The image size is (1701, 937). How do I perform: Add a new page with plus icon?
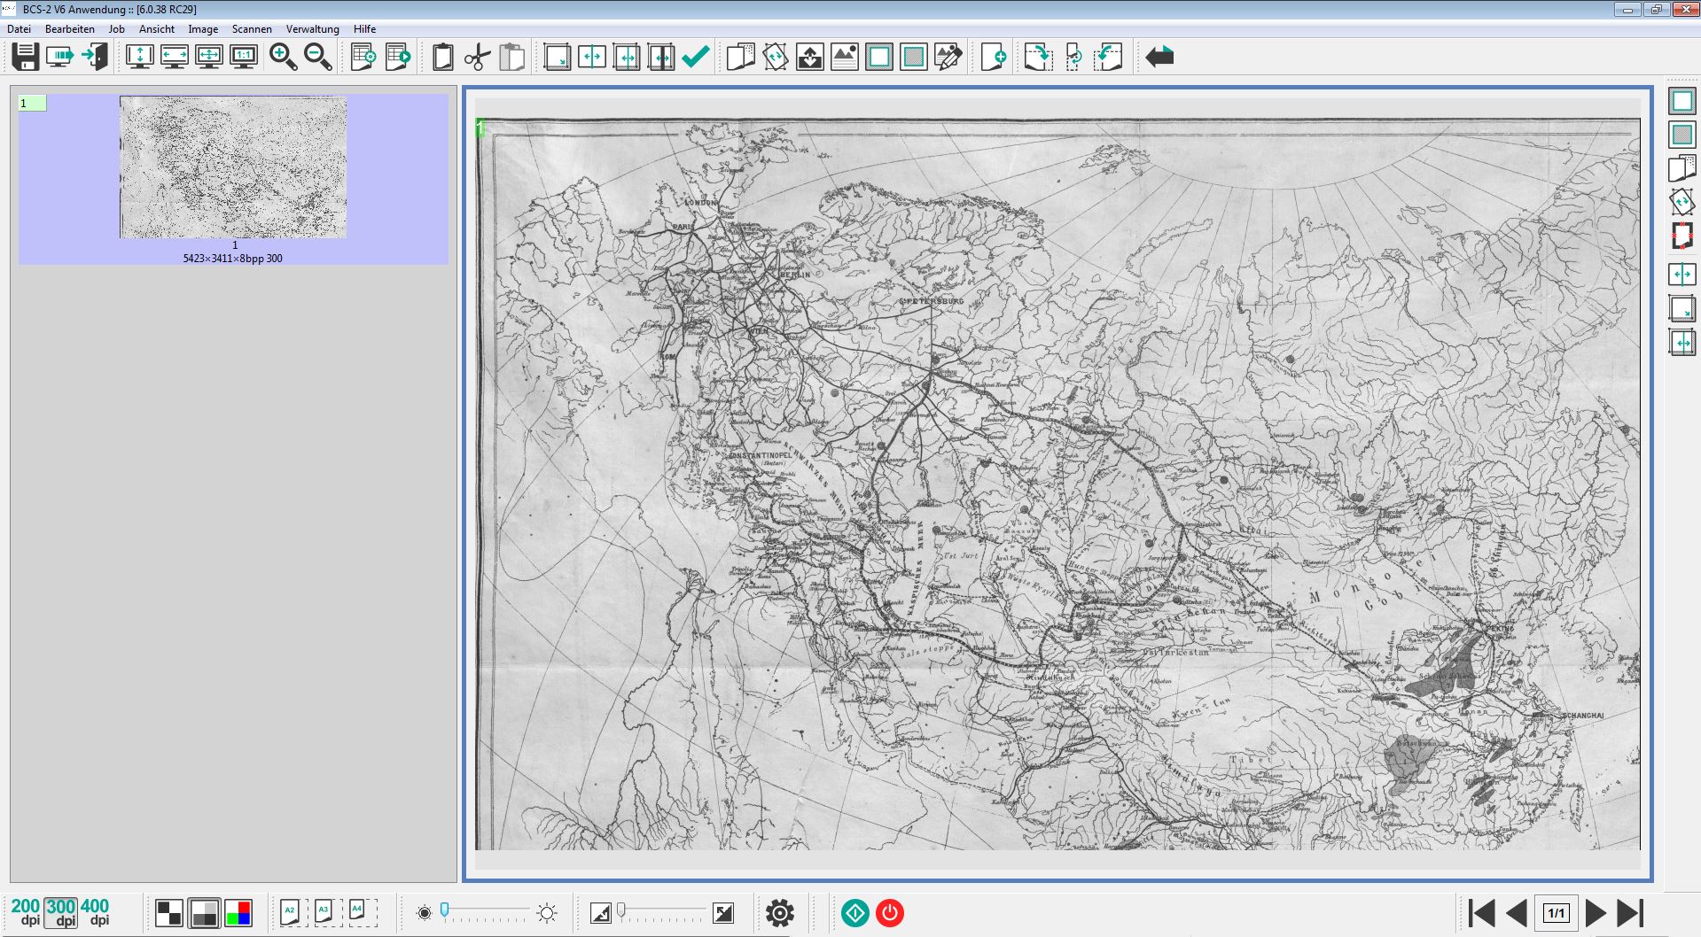point(993,57)
